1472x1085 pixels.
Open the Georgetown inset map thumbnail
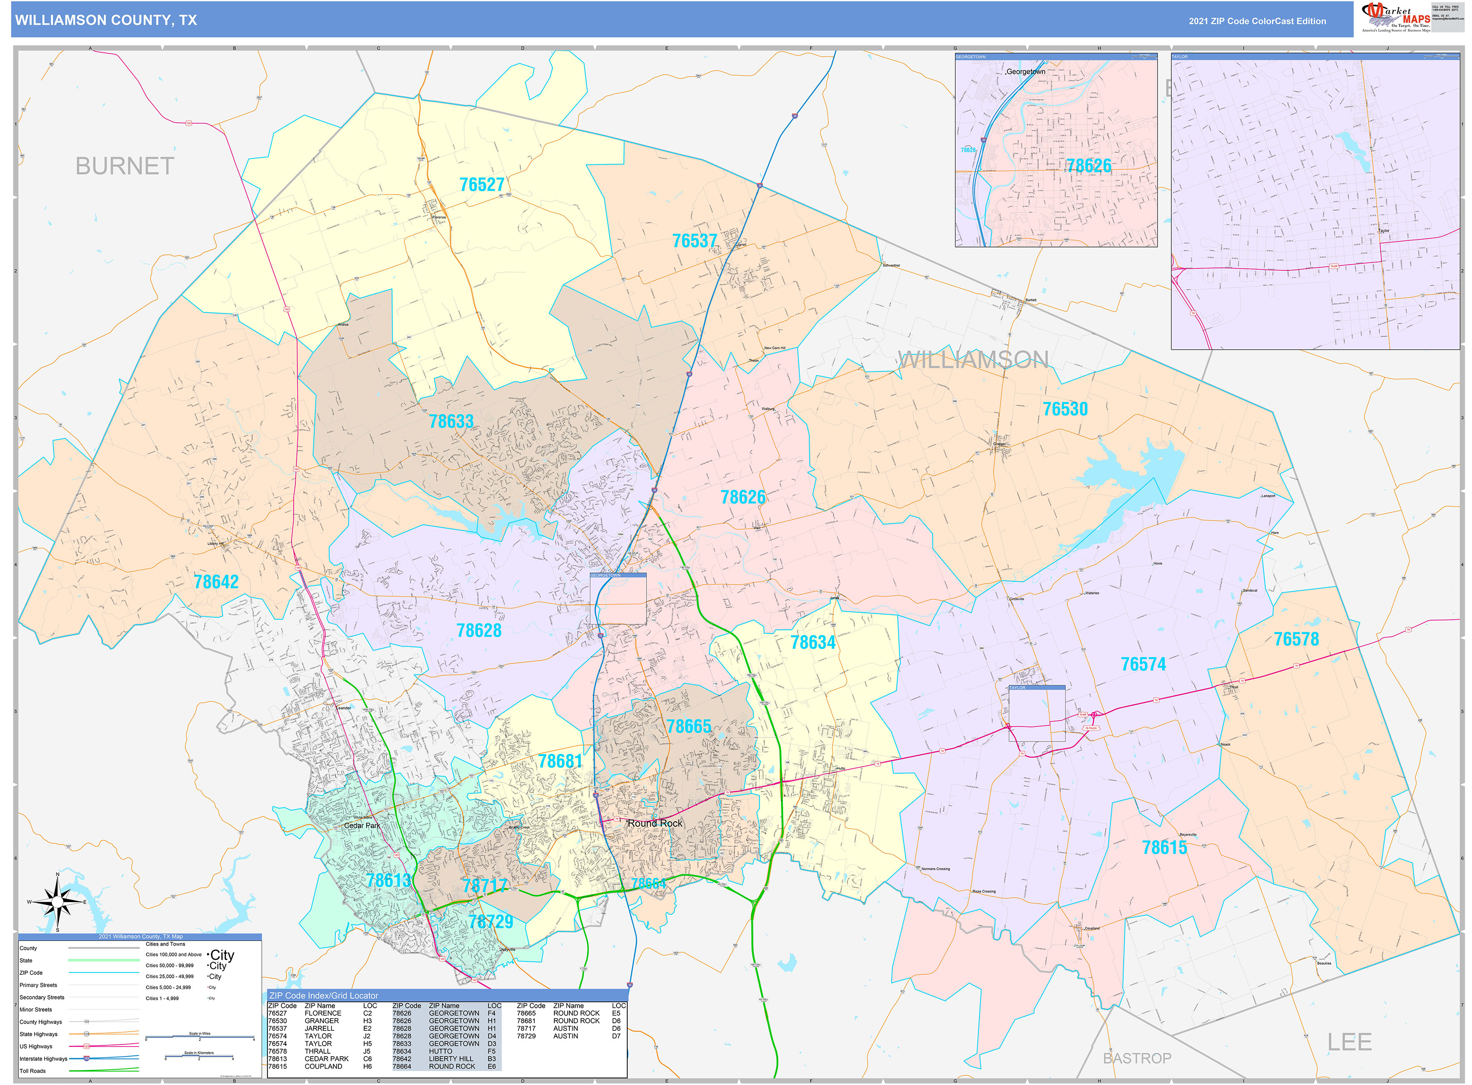tap(1056, 150)
